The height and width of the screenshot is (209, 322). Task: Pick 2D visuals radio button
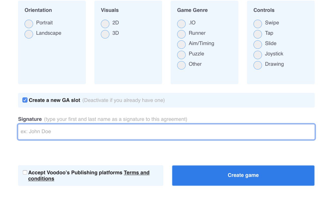[x=105, y=24]
